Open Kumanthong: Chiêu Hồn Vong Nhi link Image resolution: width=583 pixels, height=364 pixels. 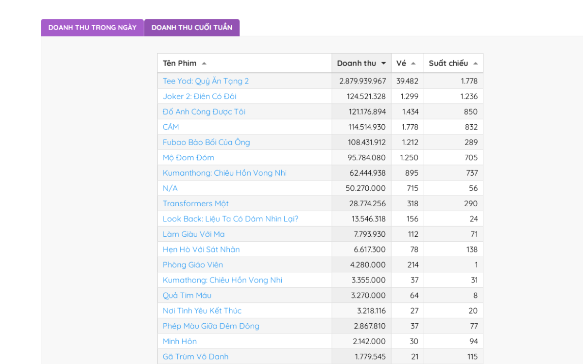pos(224,173)
